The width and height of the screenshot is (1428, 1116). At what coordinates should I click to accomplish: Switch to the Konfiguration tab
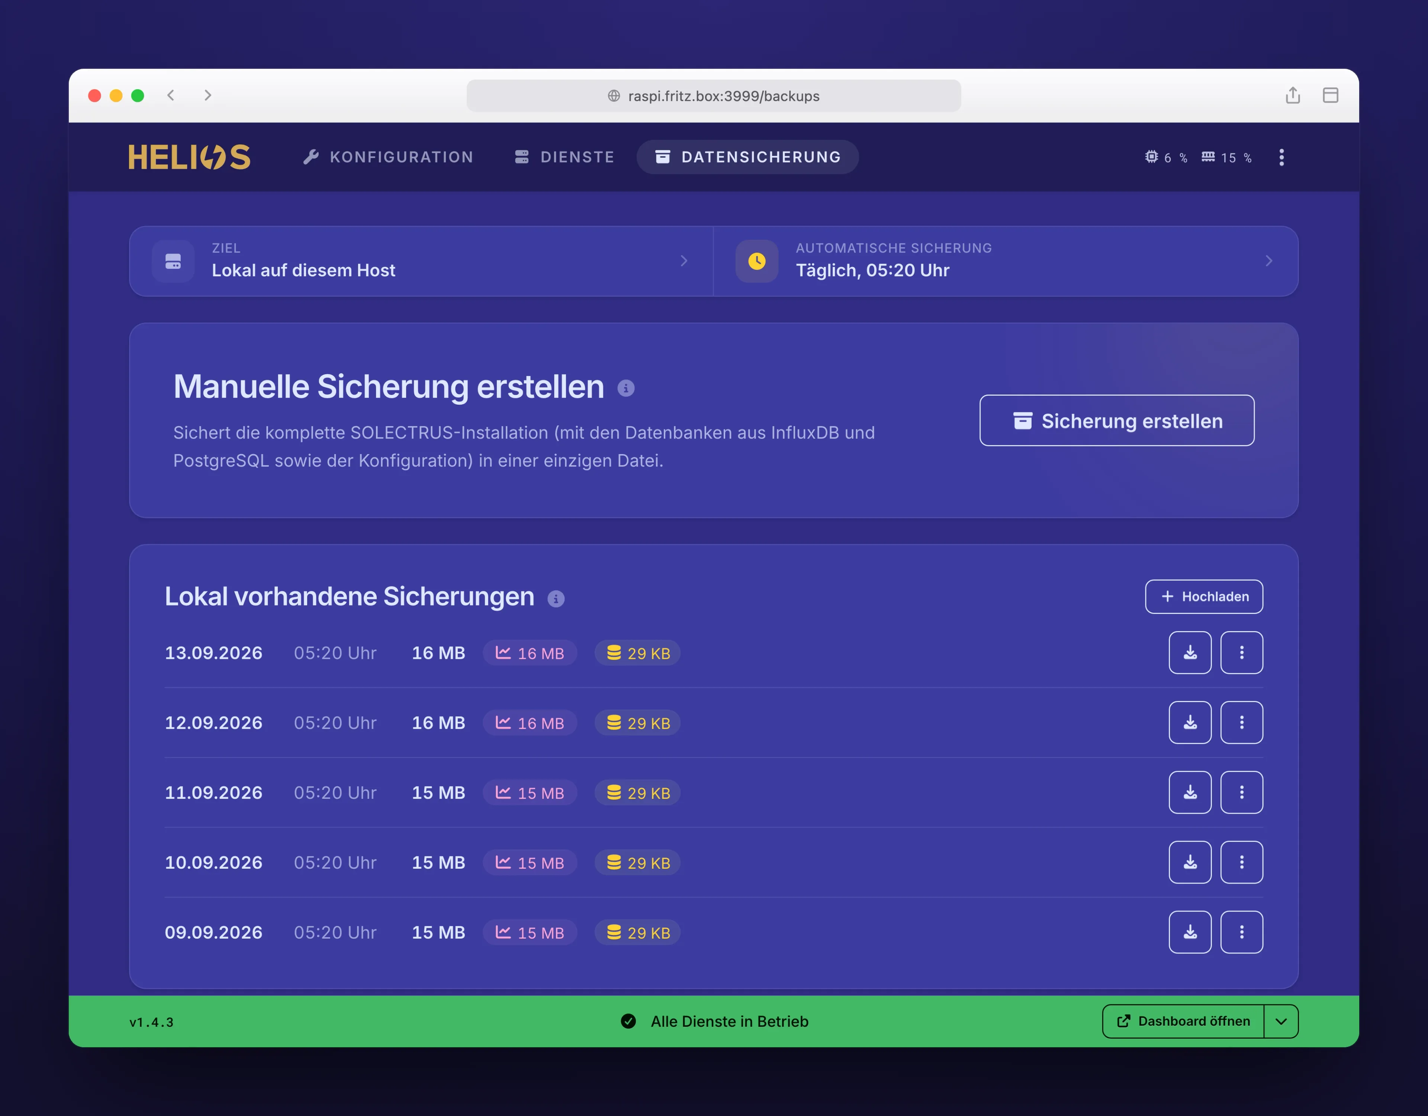388,157
